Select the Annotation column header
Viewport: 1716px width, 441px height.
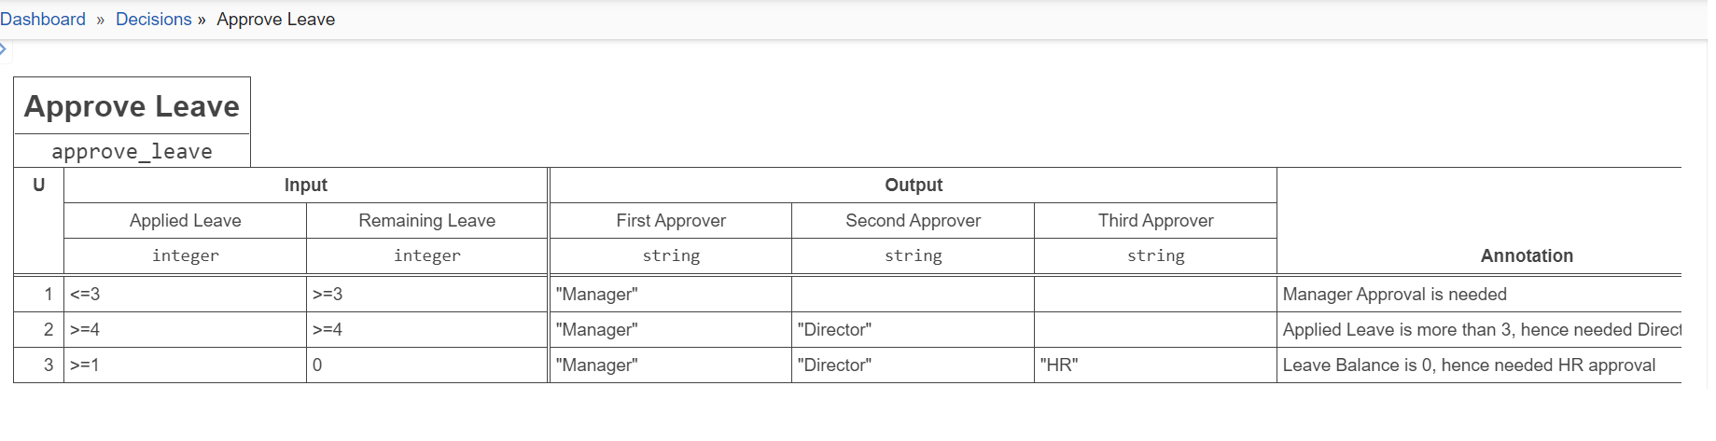(1526, 255)
